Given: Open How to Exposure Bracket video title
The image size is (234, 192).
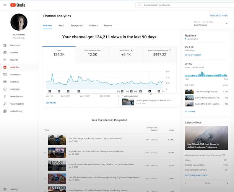Looking at the screenshot, I should (101, 164).
